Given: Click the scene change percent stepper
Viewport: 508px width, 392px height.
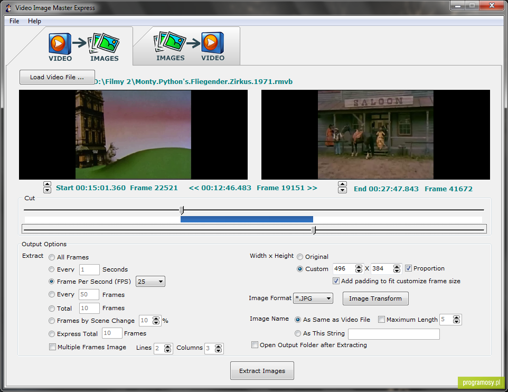Looking at the screenshot, I should point(156,321).
